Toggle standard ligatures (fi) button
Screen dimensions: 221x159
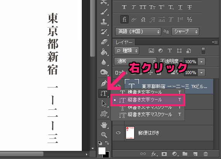click(124, 19)
